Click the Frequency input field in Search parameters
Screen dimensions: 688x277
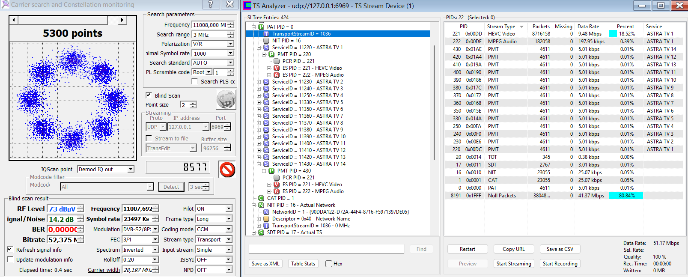coord(210,25)
